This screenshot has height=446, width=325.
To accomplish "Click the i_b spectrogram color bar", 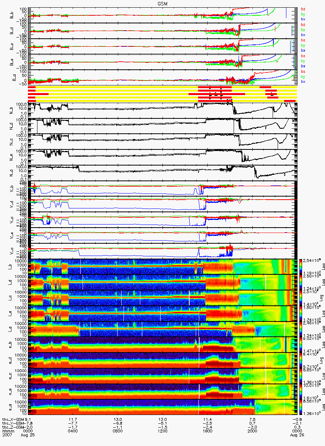I will click(301, 267).
